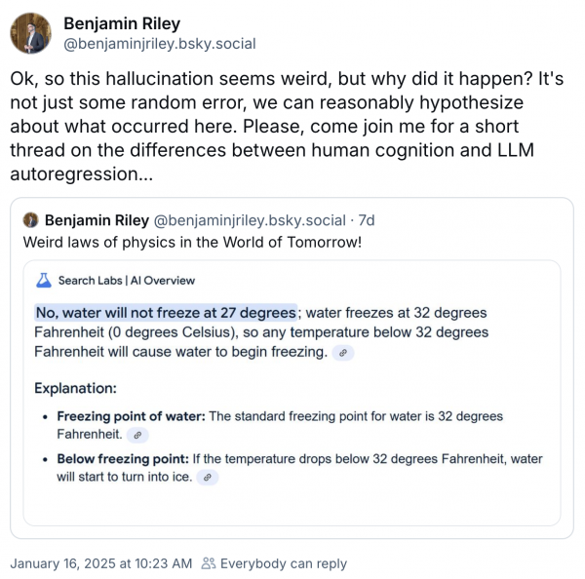585x579 pixels.
Task: Click the quoted post's handle @benjaminjriley.bsky.social
Action: [251, 219]
